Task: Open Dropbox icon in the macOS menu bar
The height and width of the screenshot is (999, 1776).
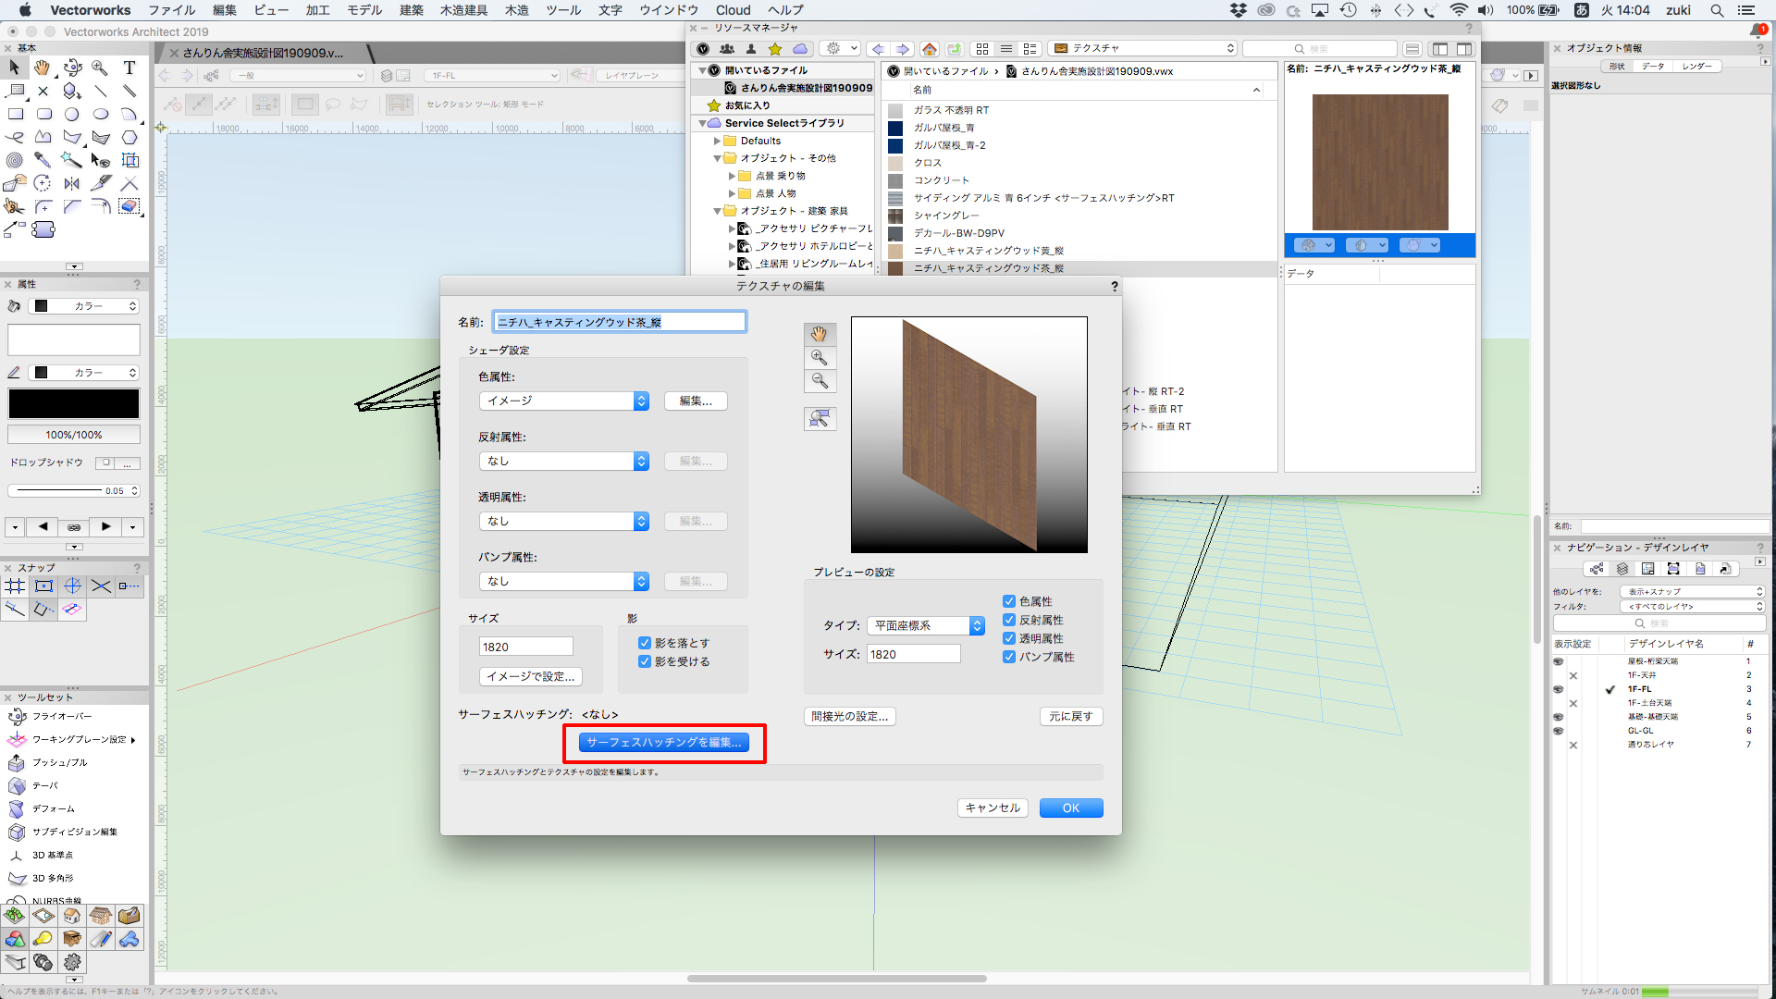Action: point(1239,10)
